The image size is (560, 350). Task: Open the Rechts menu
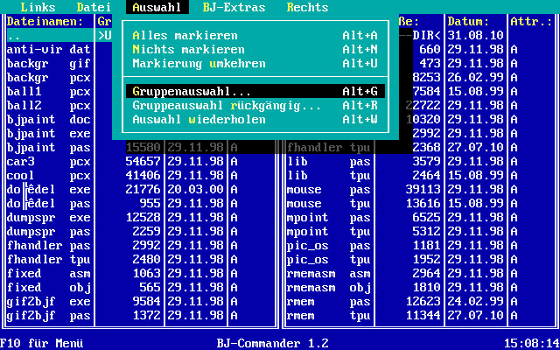(307, 7)
